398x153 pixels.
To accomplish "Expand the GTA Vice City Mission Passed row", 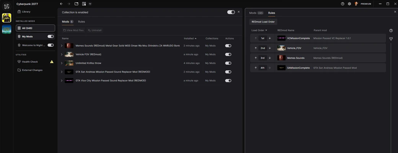I will coord(62,80).
